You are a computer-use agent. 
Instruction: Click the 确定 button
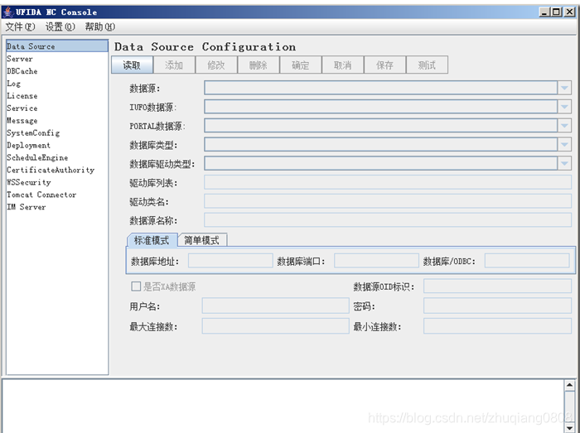[x=300, y=65]
